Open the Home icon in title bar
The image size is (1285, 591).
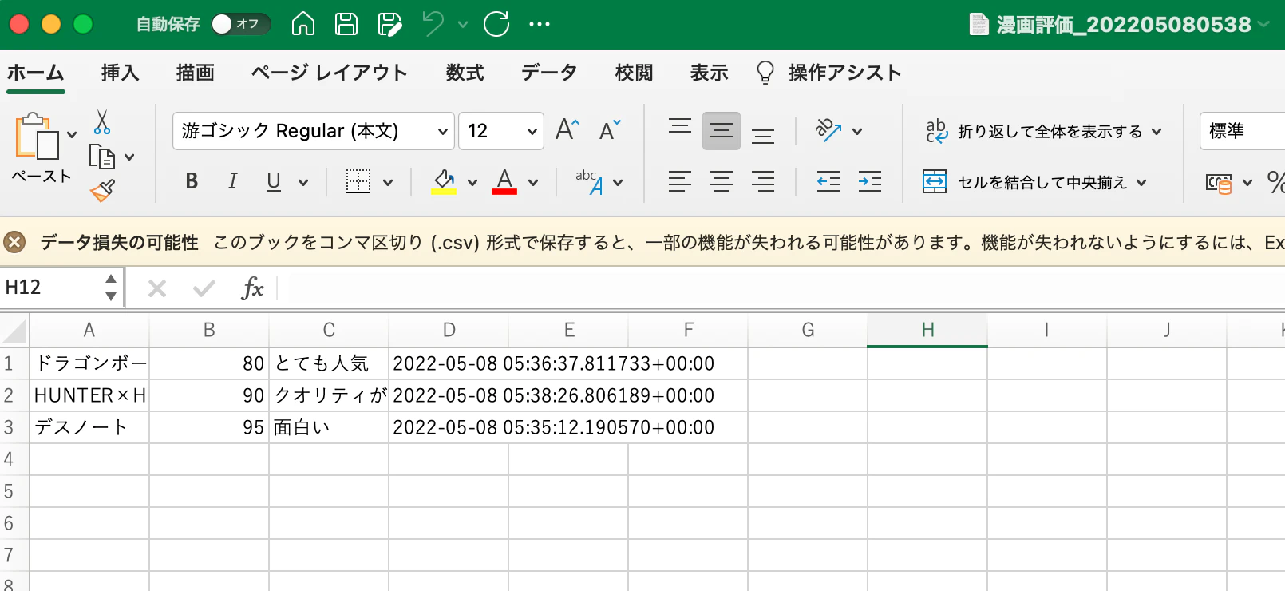(x=303, y=24)
